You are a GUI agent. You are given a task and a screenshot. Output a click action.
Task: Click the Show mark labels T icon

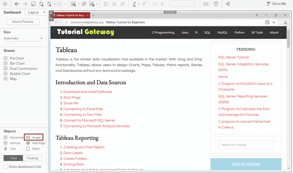click(155, 4)
